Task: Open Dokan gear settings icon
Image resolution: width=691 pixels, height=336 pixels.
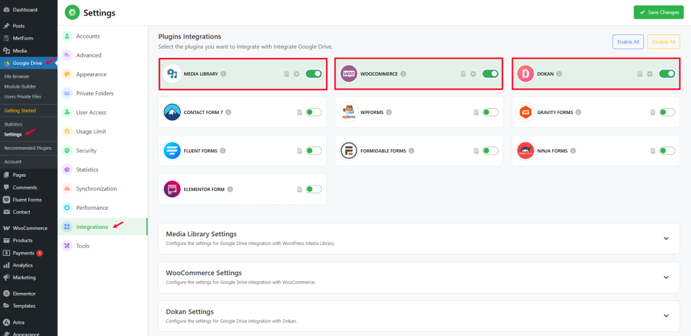Action: (x=650, y=74)
